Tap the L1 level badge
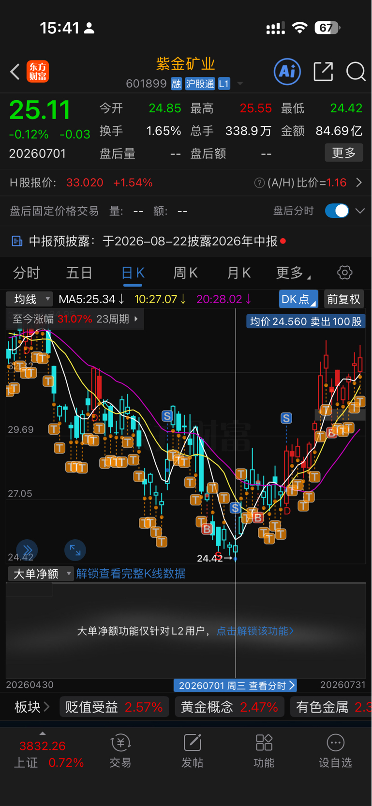 coord(224,84)
